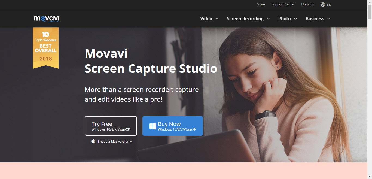Expand the Photo navigation dropdown
372x179 pixels.
pos(287,19)
